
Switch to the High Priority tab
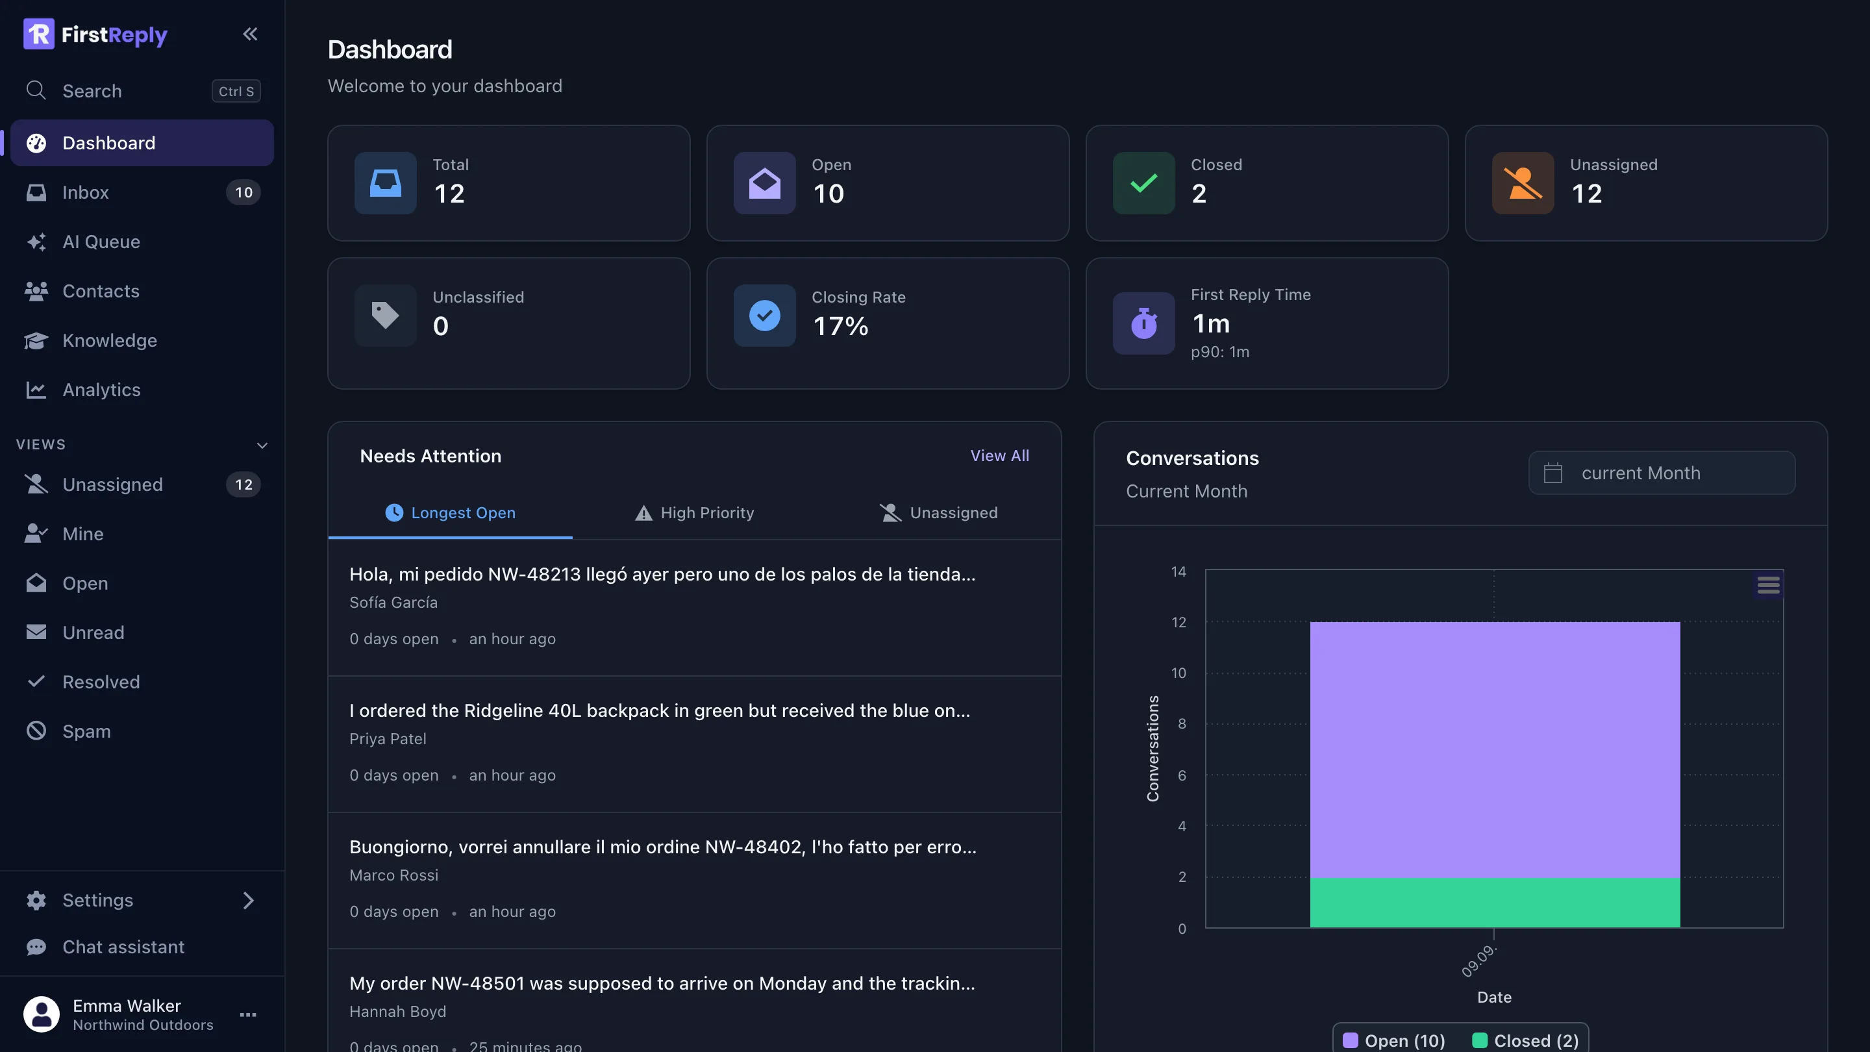[694, 512]
